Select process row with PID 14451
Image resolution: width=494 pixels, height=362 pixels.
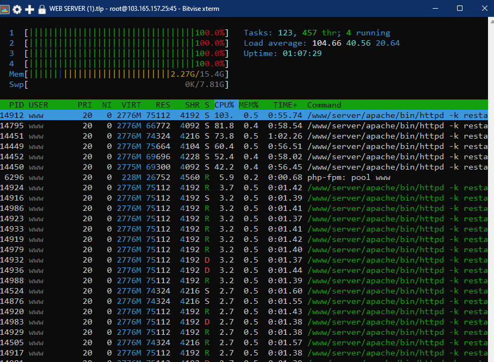[x=244, y=136]
